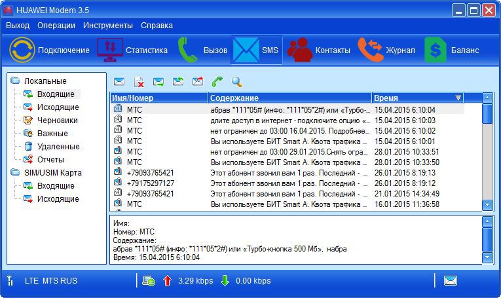
Task: Click the green phone call sender icon
Action: 217,81
